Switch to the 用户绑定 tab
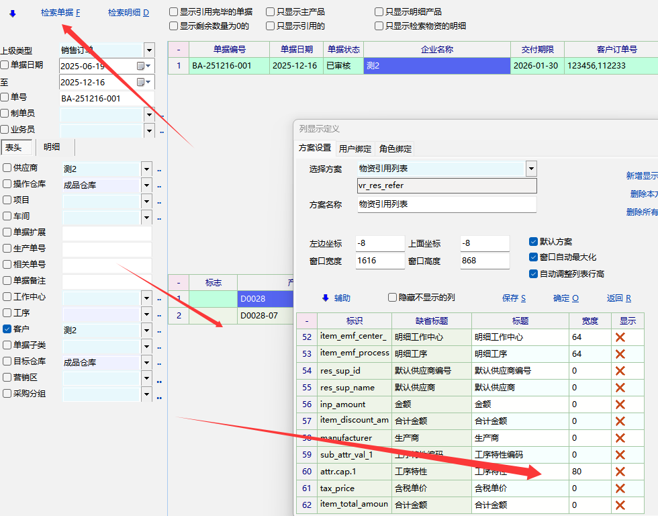Viewport: 658px width, 516px height. (x=355, y=148)
